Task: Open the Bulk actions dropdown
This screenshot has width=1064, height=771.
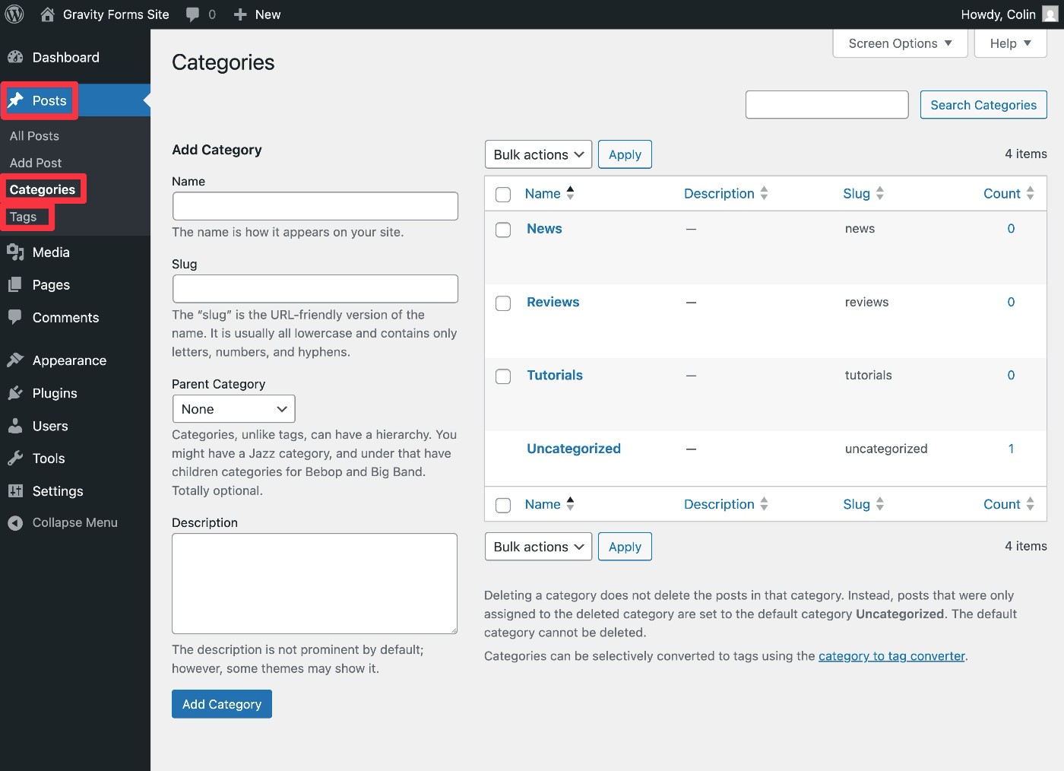Action: tap(537, 154)
